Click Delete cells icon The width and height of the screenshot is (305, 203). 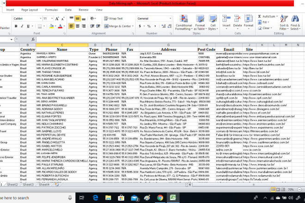coord(238,18)
